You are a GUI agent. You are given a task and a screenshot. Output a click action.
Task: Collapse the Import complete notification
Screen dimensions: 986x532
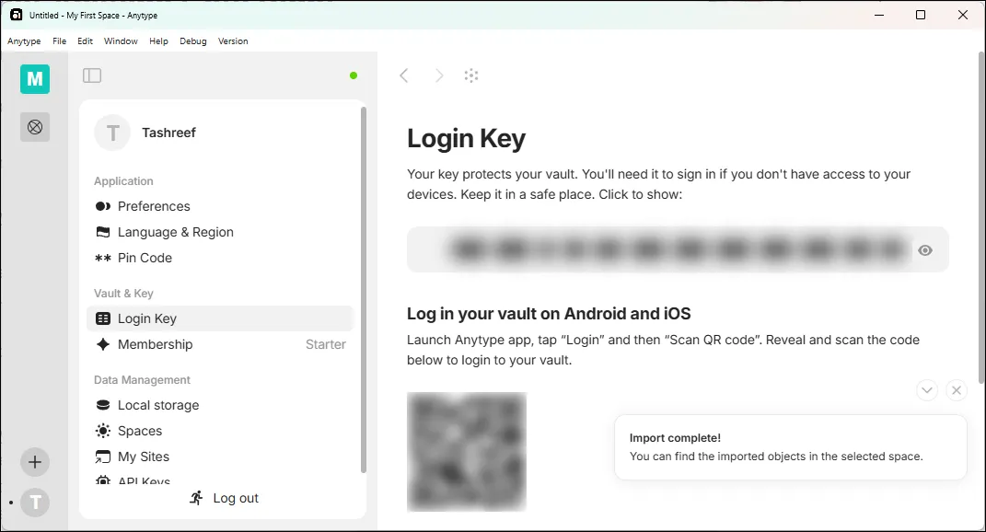927,390
